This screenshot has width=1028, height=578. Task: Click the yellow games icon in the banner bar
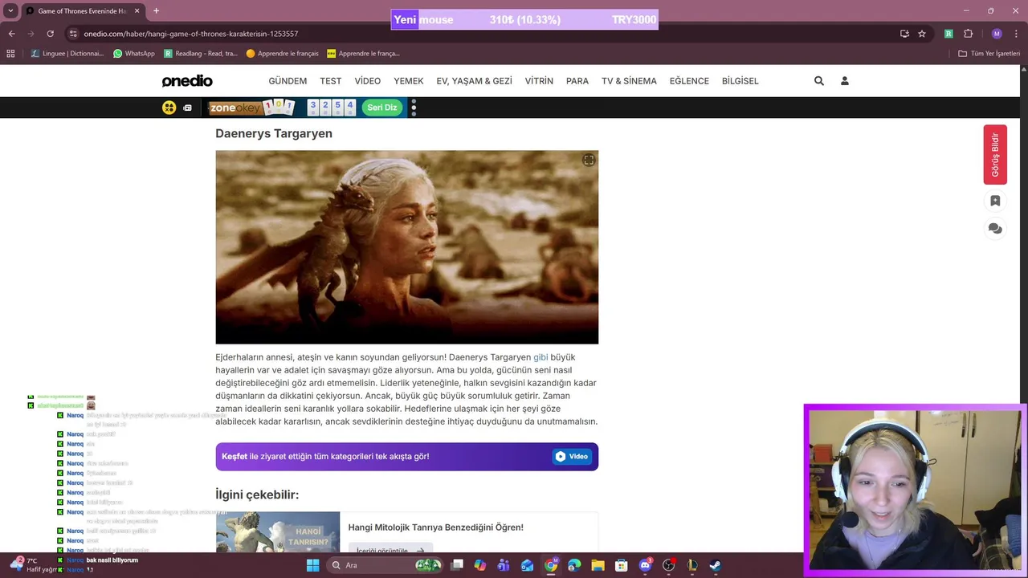click(169, 108)
